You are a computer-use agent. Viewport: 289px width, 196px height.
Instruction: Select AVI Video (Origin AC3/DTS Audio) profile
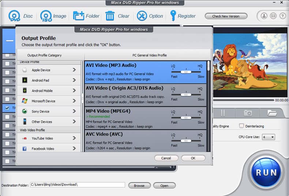146,95
